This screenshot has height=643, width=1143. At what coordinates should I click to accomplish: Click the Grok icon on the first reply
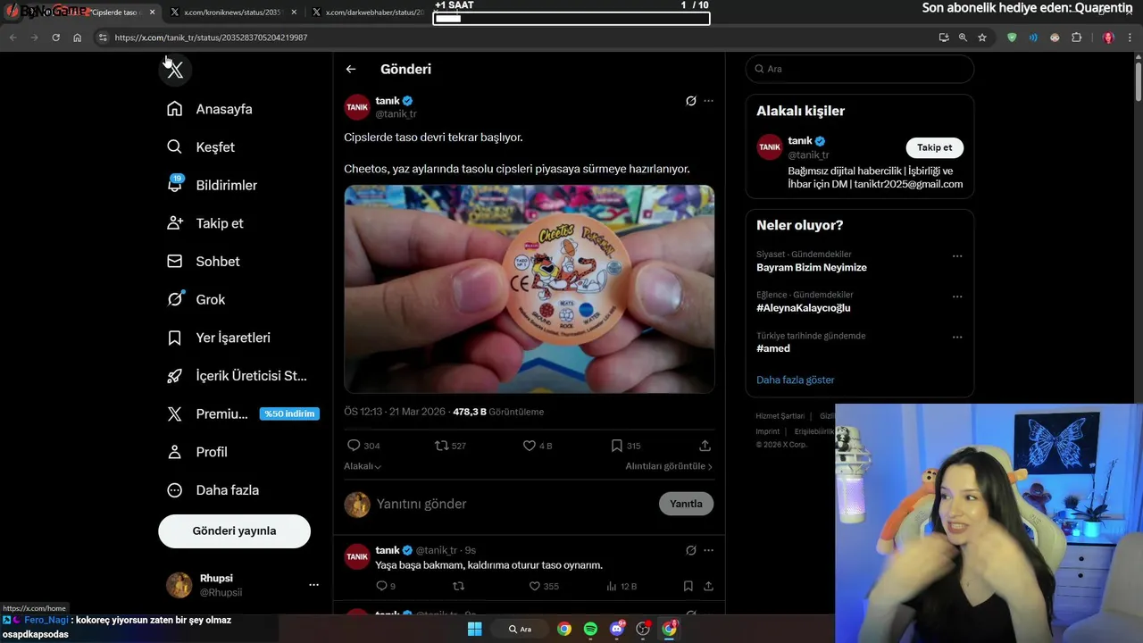click(690, 550)
